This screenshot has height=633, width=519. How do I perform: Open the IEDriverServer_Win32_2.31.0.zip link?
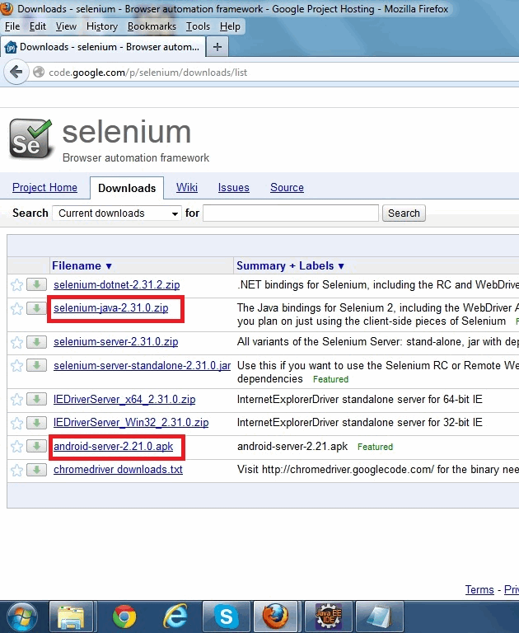point(131,423)
